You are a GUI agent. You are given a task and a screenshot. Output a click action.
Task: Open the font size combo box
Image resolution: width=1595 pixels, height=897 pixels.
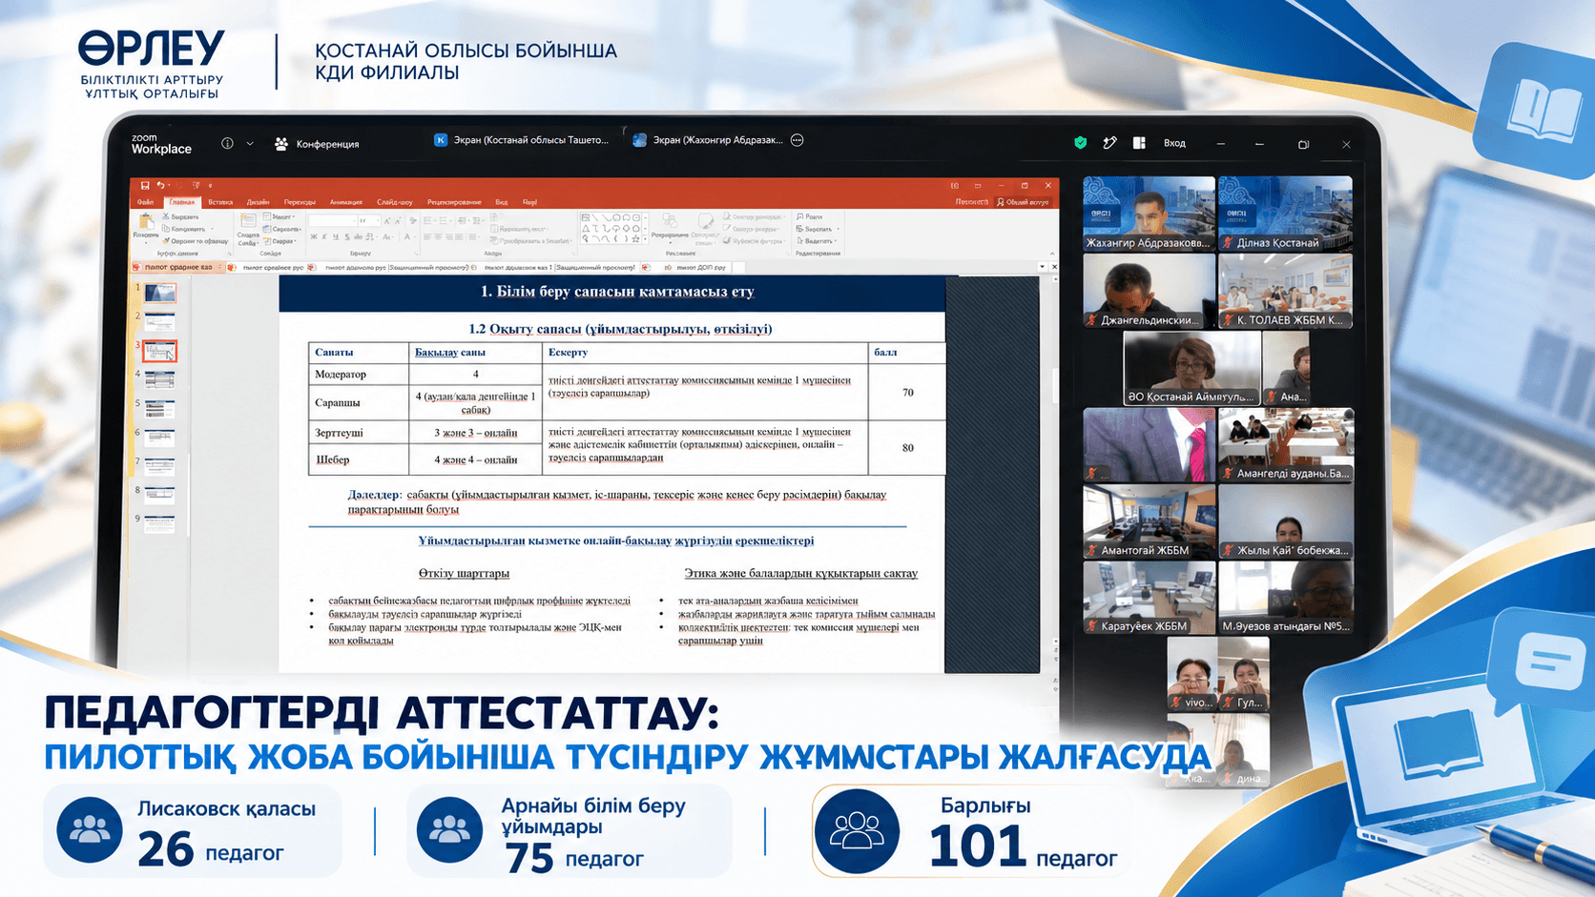[369, 220]
